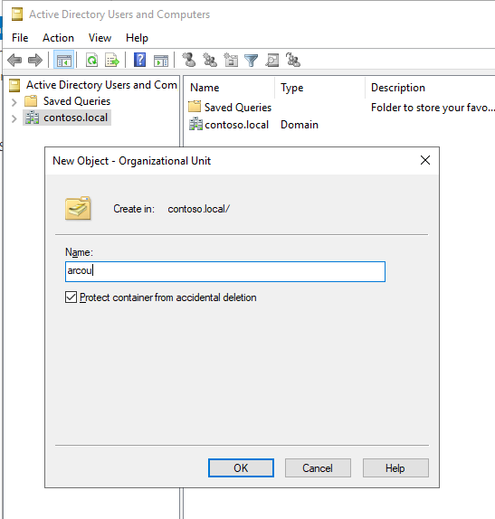Click the 'Folder to store your favo...' description
Image resolution: width=495 pixels, height=519 pixels.
point(433,108)
